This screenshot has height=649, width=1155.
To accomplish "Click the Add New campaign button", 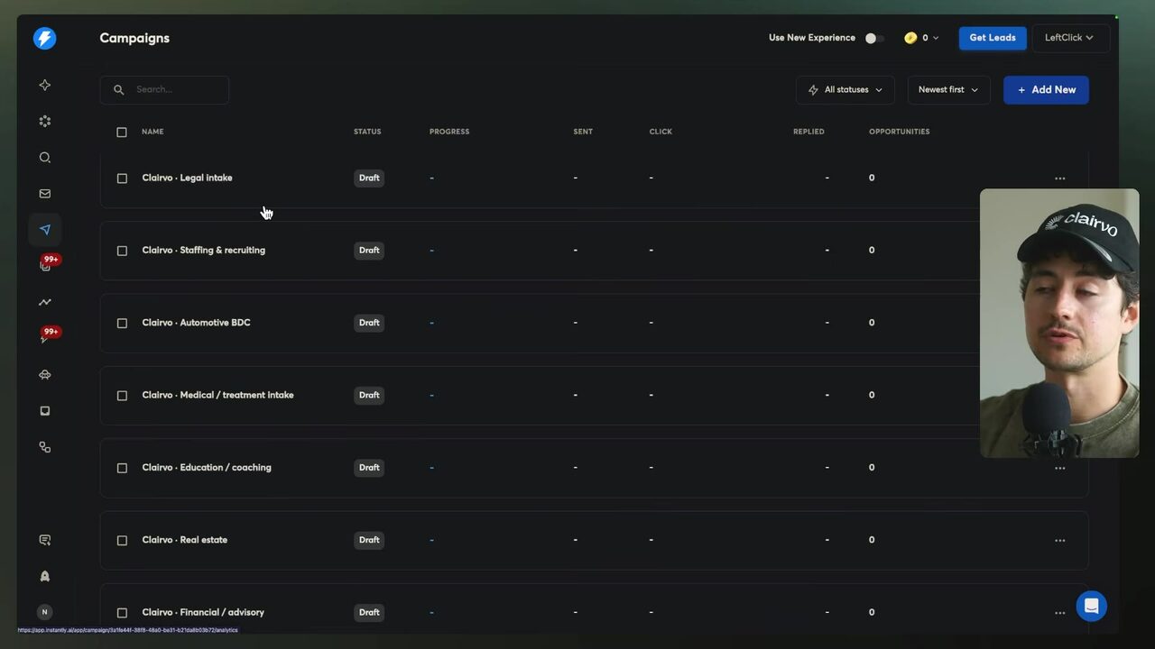I will coord(1046,90).
